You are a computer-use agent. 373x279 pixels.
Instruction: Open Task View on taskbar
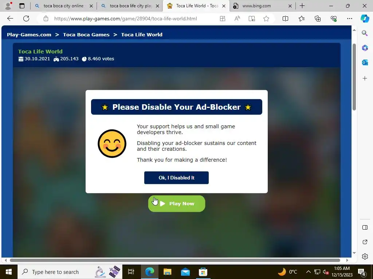coord(131,272)
